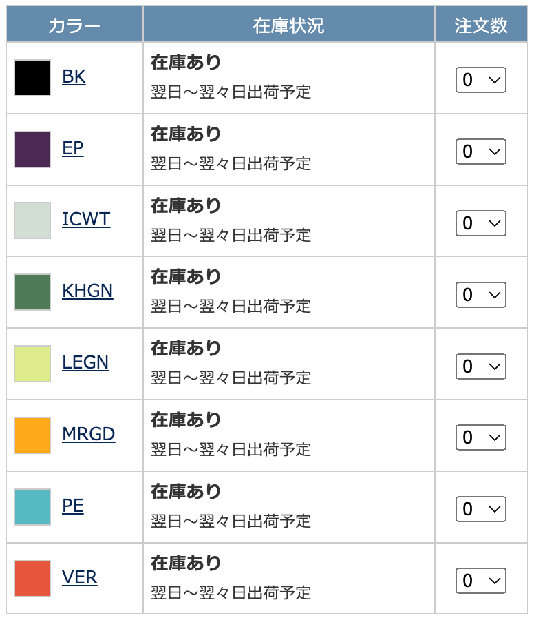The height and width of the screenshot is (620, 534).
Task: Click the red VER color swatch
Action: click(32, 579)
